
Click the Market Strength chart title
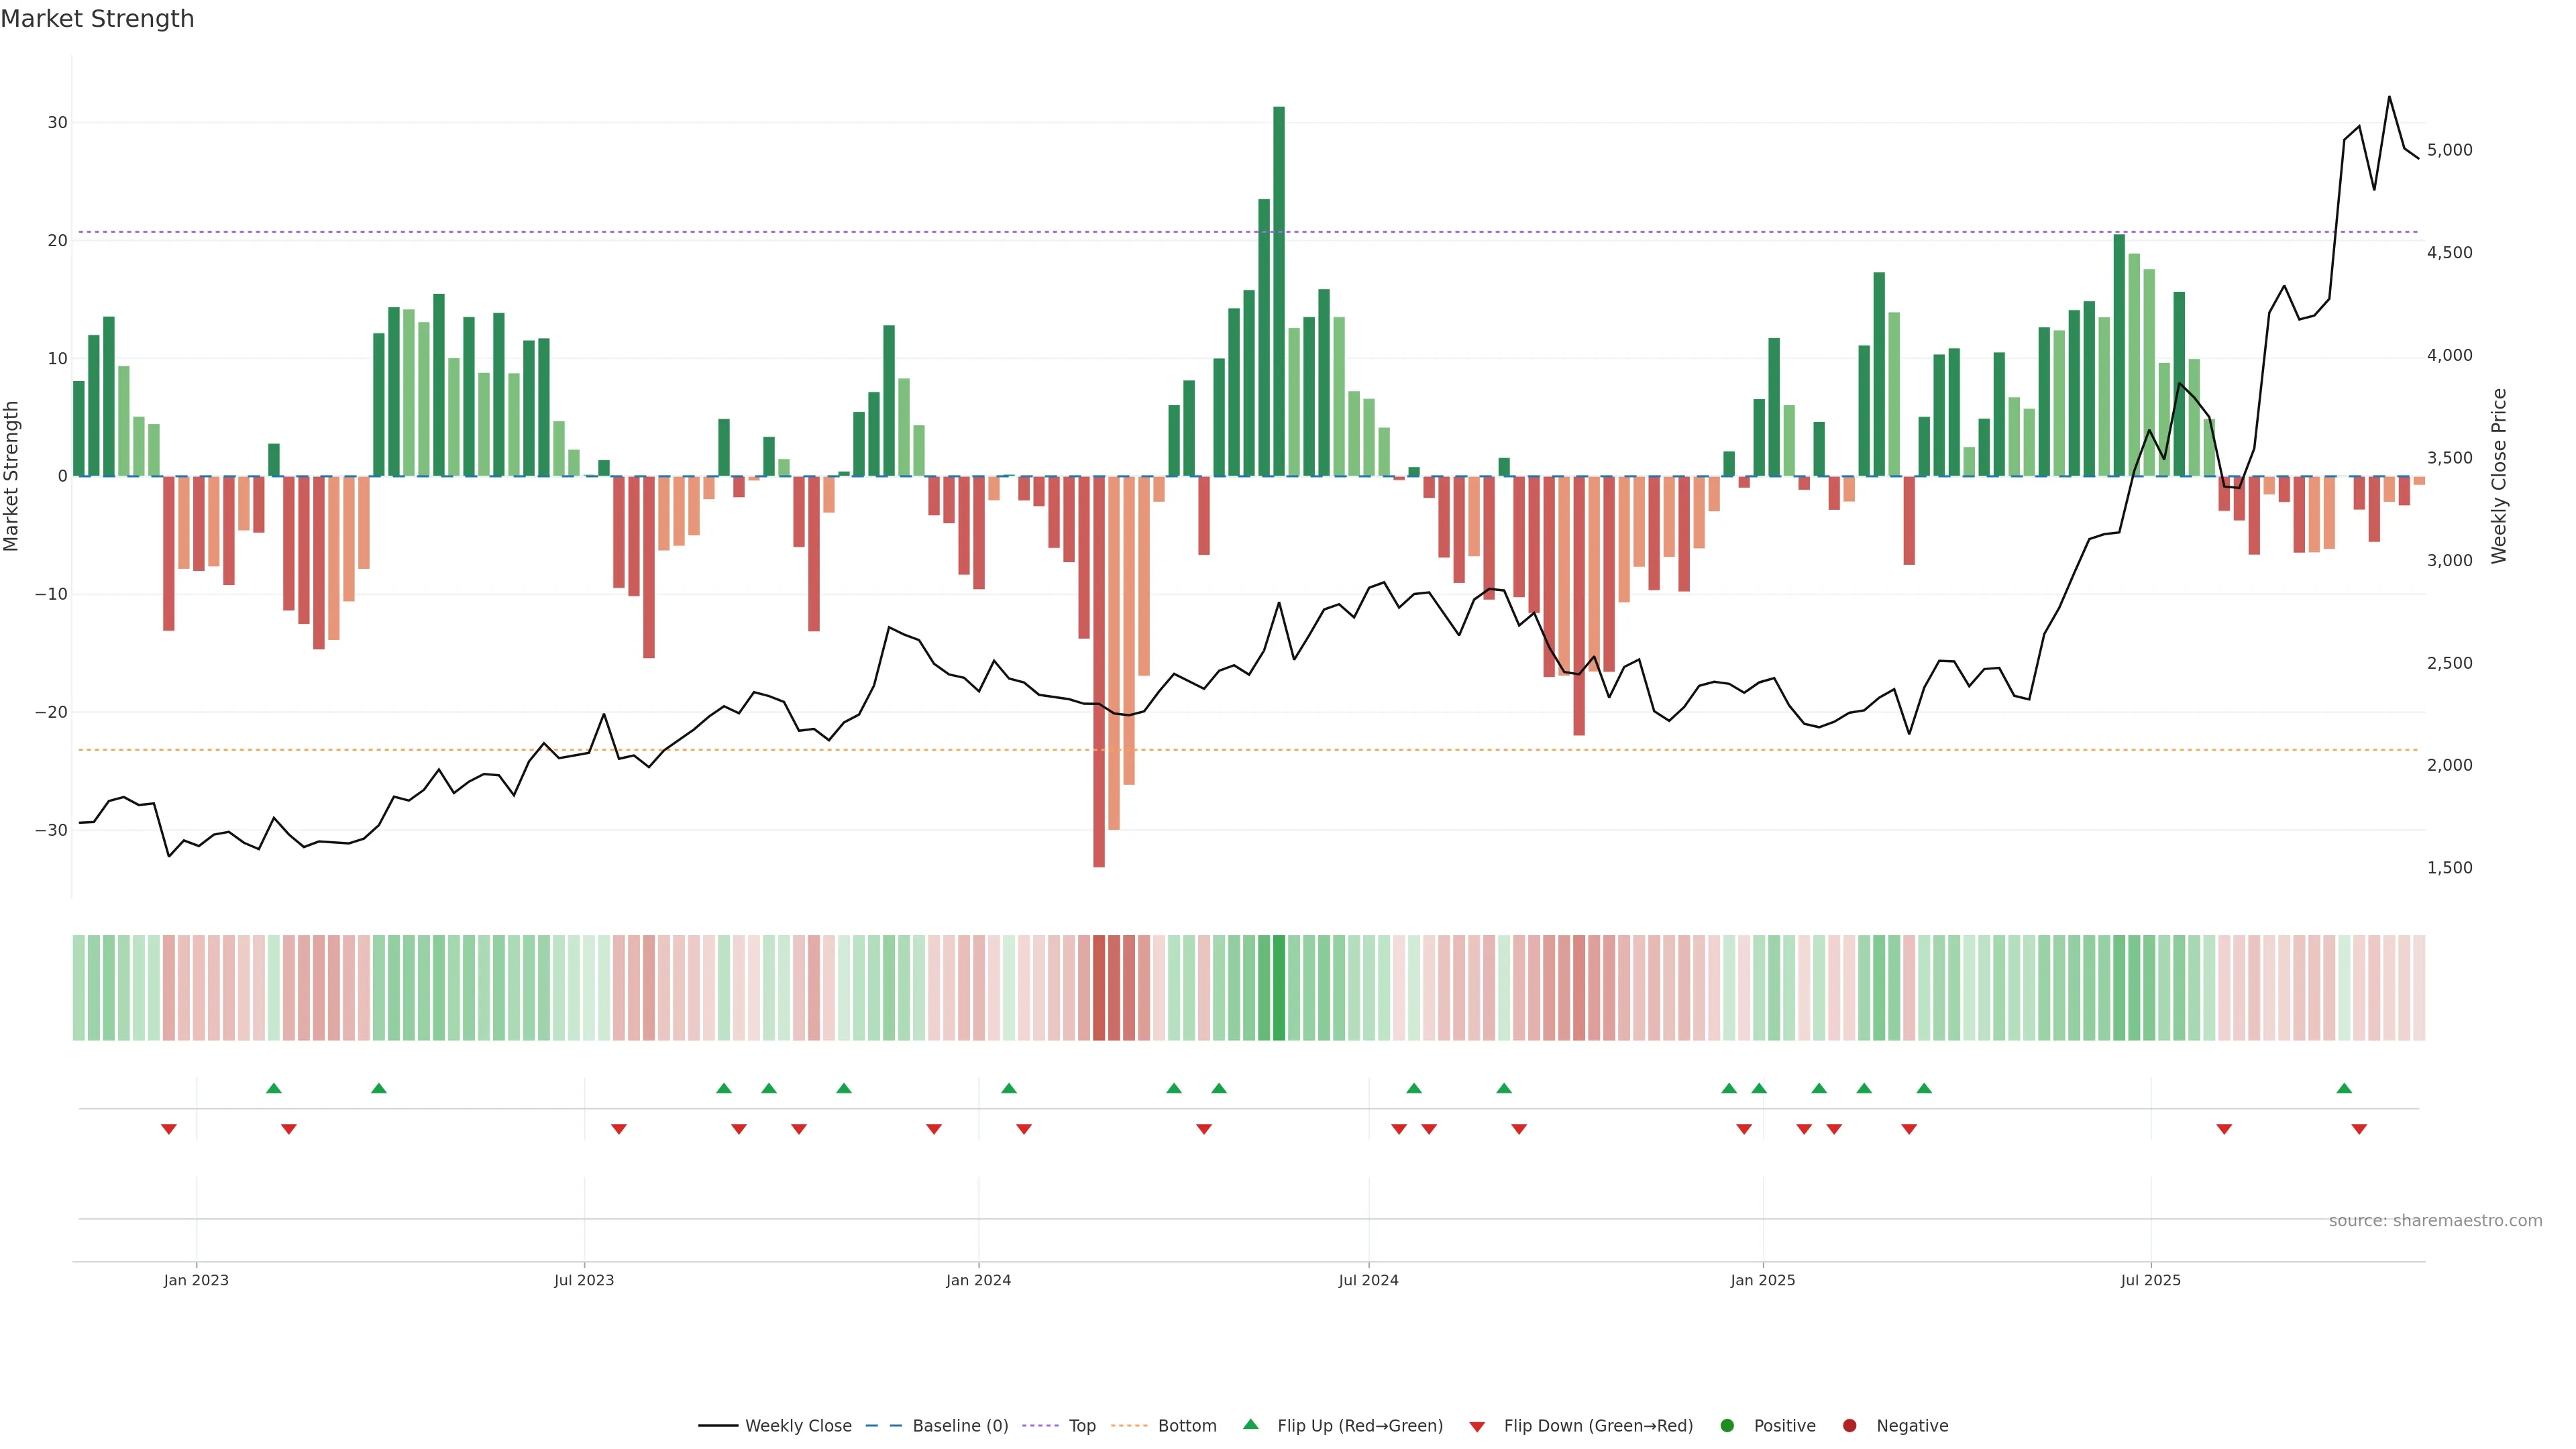point(97,18)
